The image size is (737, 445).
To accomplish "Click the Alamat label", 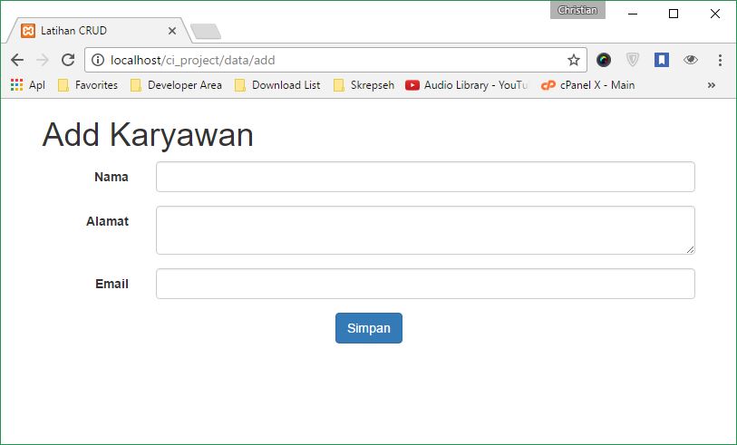I will point(107,221).
